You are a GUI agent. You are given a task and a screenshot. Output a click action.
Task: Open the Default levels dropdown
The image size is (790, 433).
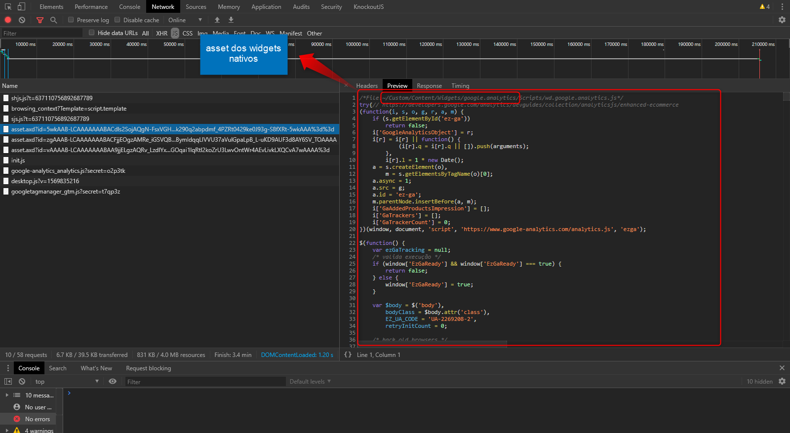coord(310,382)
